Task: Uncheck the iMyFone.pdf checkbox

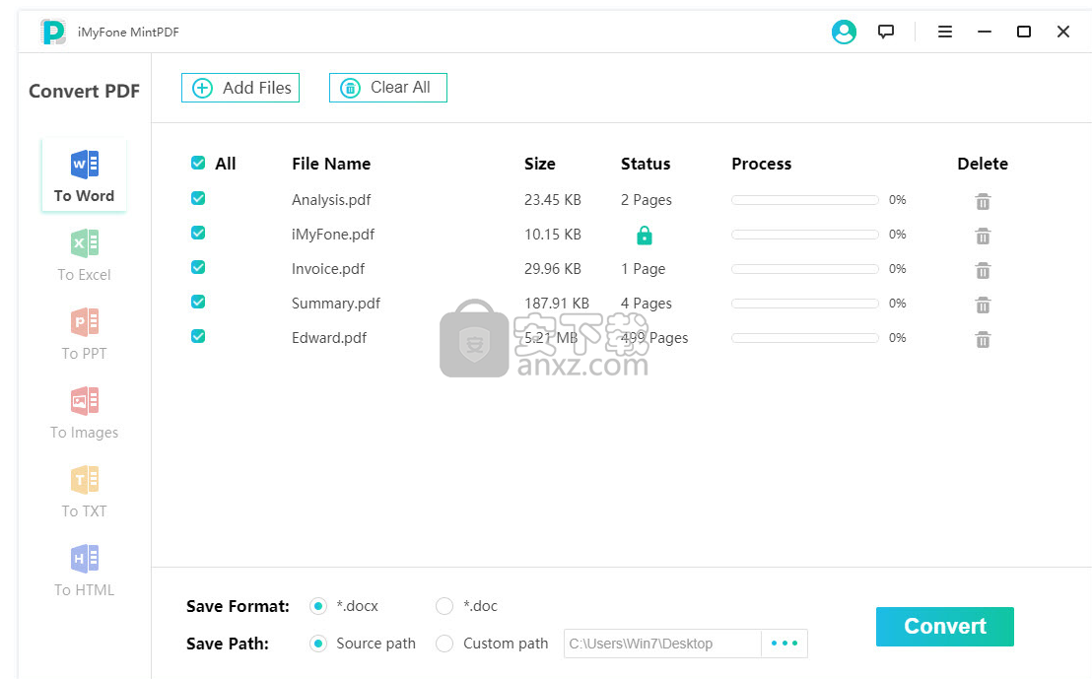Action: (x=198, y=233)
